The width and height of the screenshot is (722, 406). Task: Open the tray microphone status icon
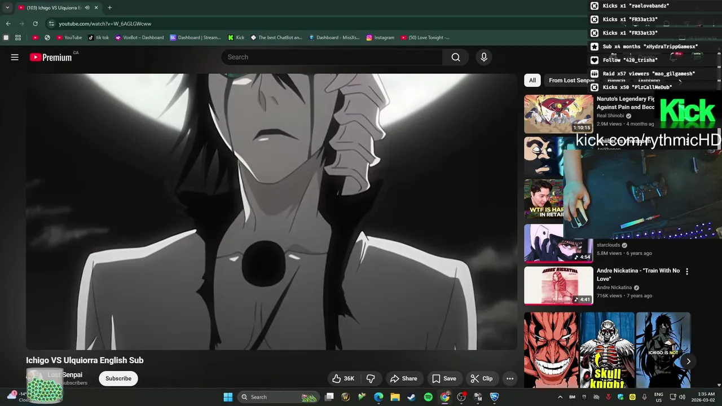click(644, 397)
